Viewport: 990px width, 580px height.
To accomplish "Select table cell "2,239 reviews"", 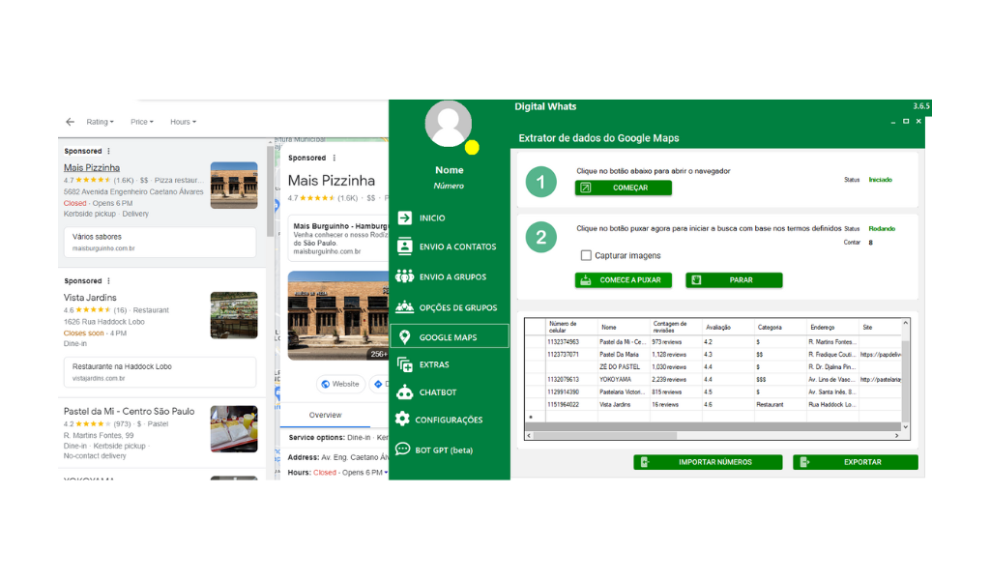I will pos(677,379).
